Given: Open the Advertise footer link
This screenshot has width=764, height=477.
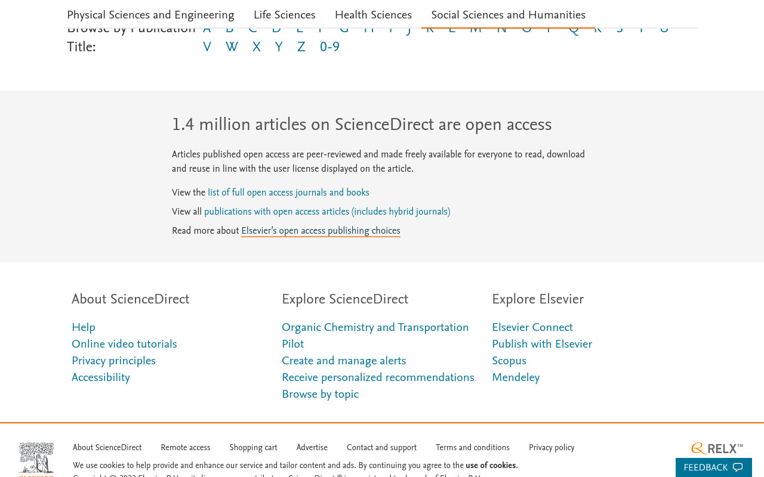Looking at the screenshot, I should [312, 447].
